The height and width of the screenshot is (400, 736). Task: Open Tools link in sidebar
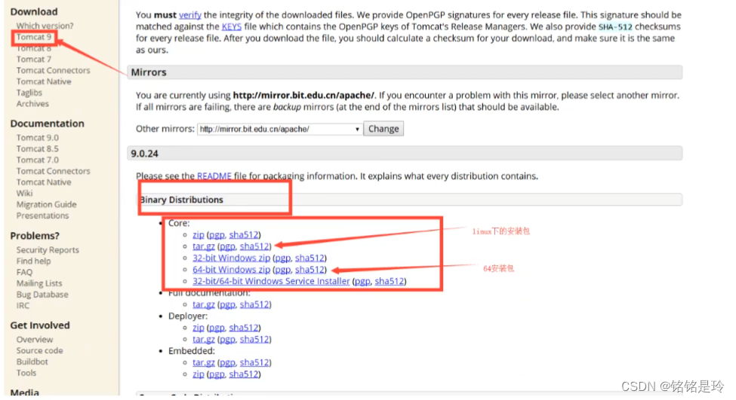tap(26, 374)
